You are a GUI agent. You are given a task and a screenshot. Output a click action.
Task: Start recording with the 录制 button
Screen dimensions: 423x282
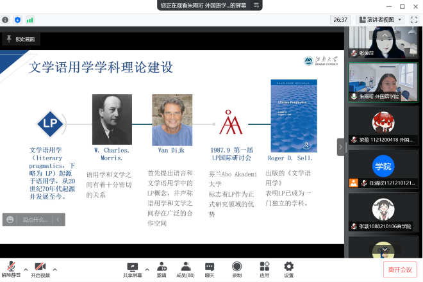pos(237,269)
